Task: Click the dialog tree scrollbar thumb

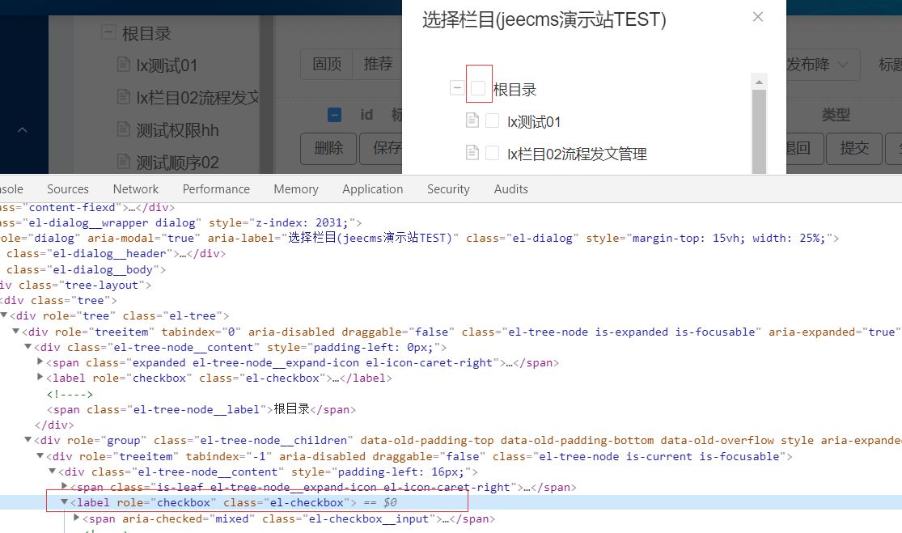Action: coord(759,131)
